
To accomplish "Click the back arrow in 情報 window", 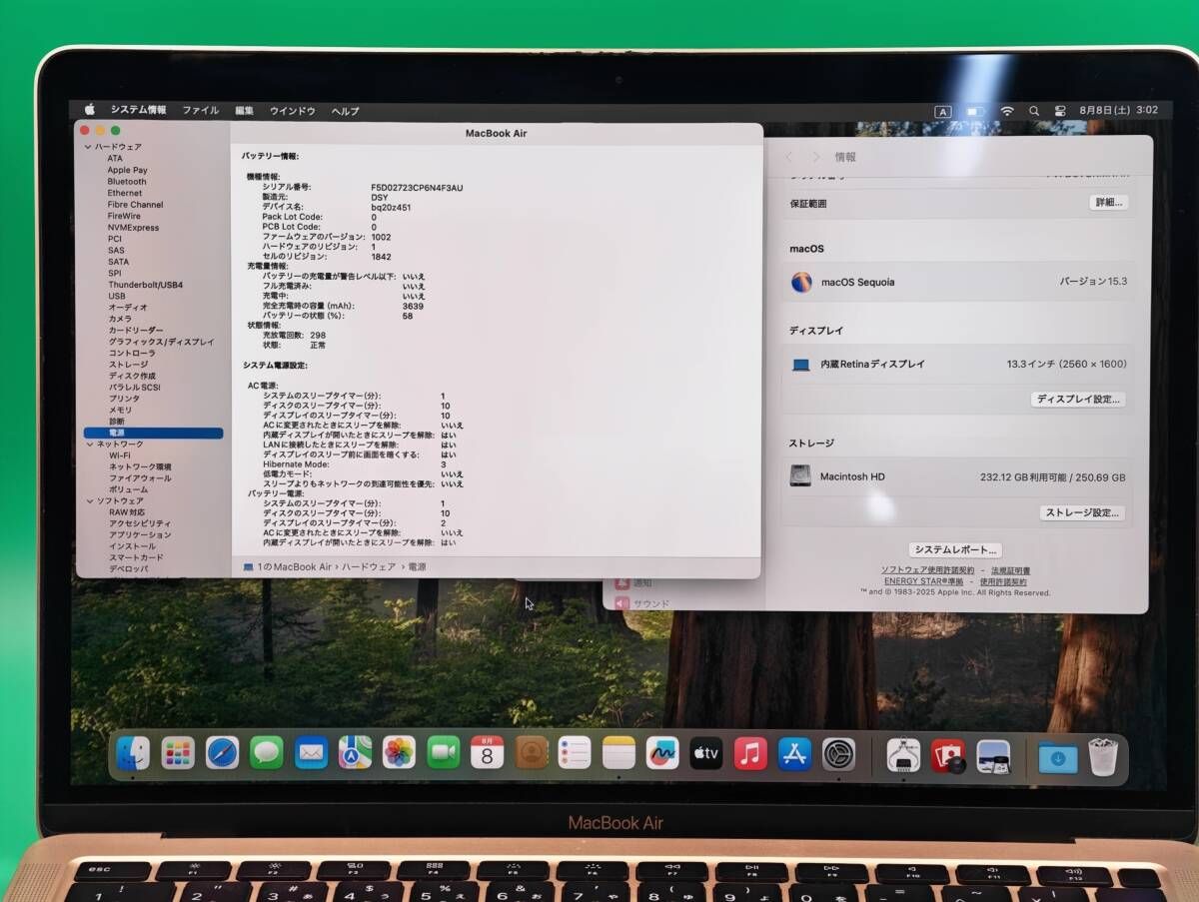I will (x=788, y=157).
